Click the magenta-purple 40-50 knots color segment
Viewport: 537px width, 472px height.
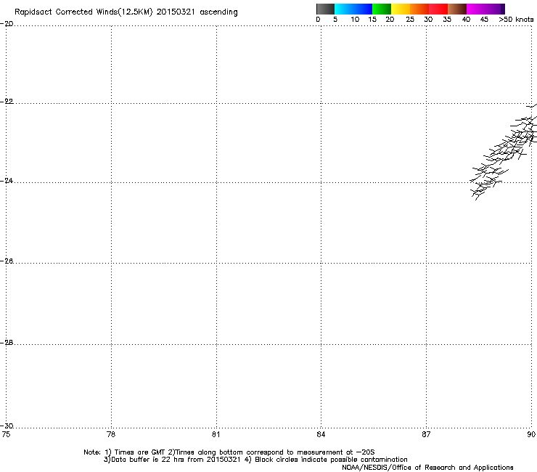(485, 9)
